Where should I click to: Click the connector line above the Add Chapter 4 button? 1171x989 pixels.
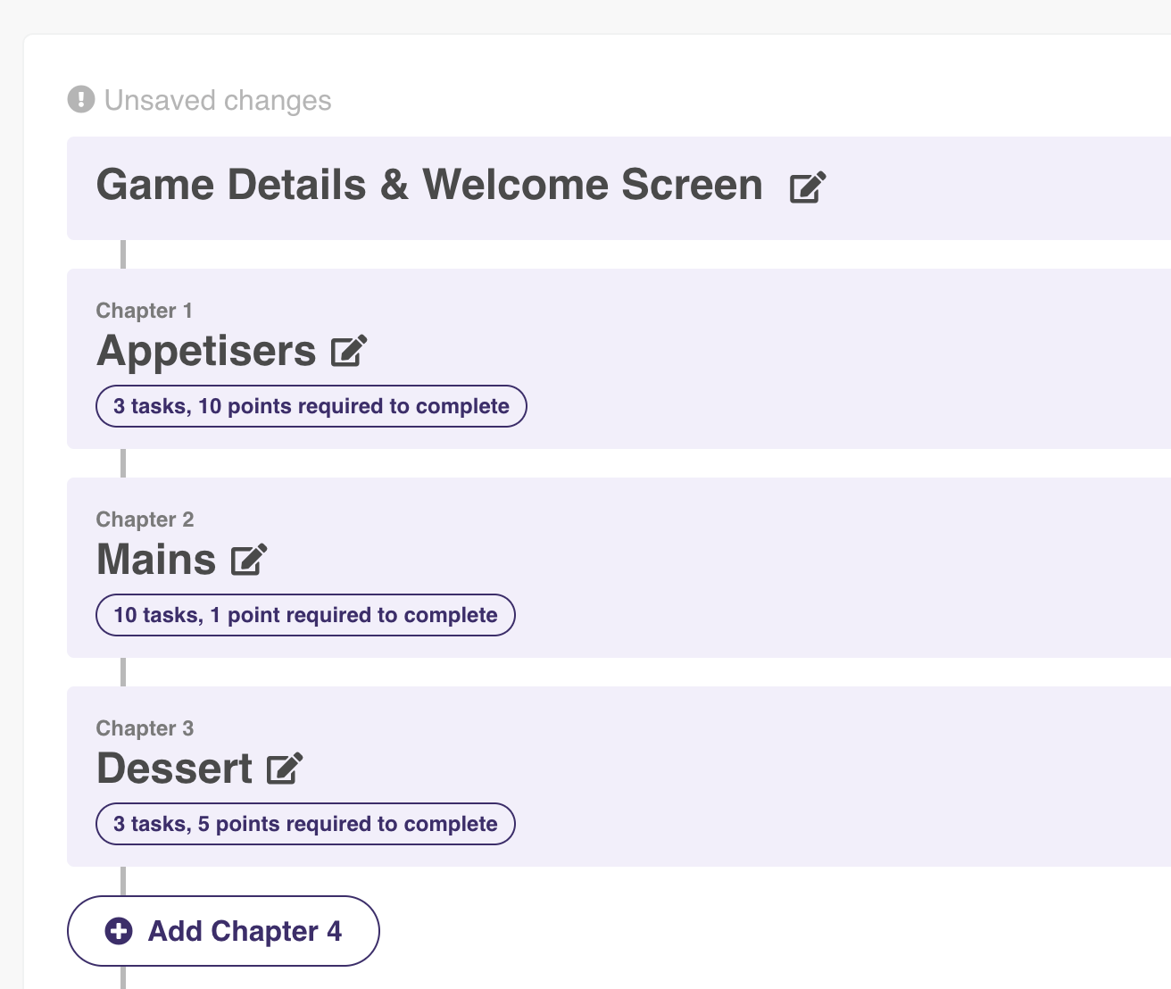tap(123, 881)
